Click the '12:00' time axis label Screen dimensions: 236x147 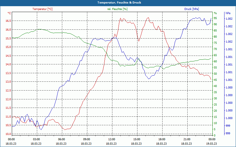112,139
